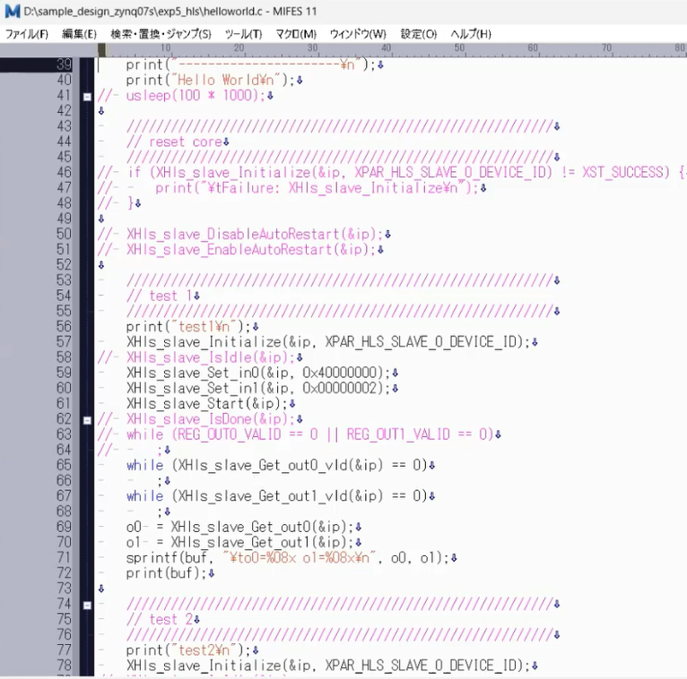Click the MIFES app icon in title bar
This screenshot has height=679, width=687.
point(12,11)
